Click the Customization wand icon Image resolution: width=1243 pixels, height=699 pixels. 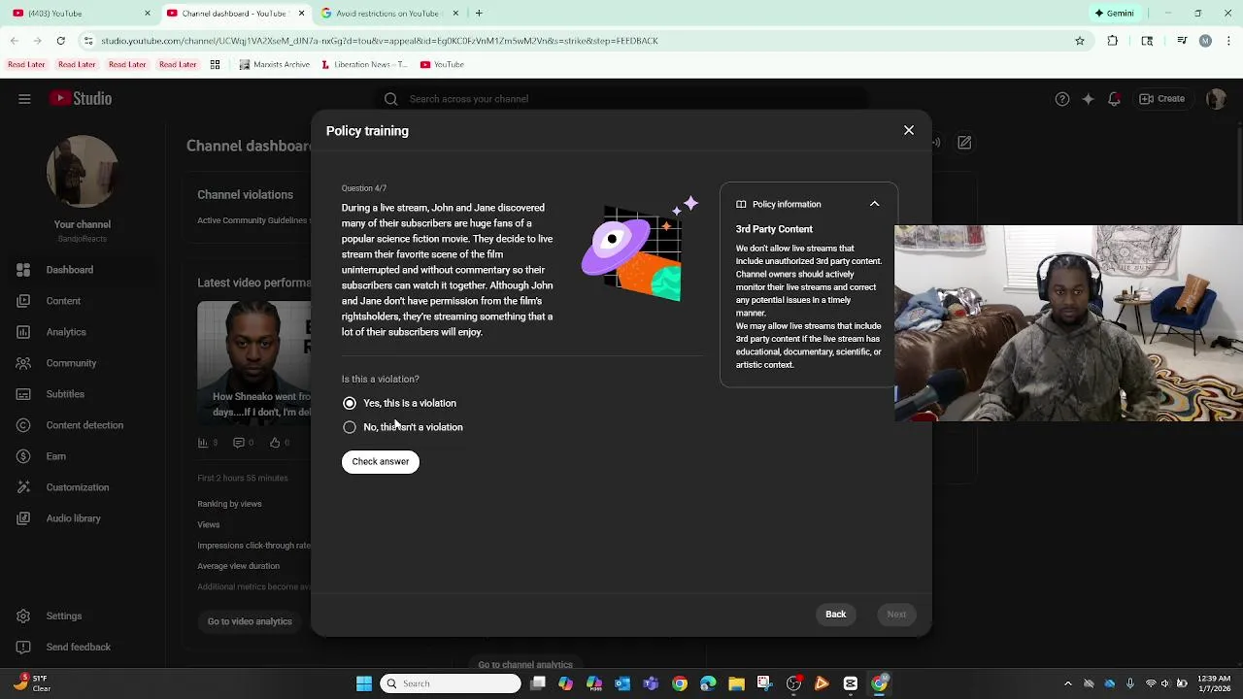coord(23,487)
